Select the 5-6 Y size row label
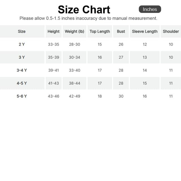Image resolution: width=181 pixels, height=181 pixels. [x=22, y=96]
